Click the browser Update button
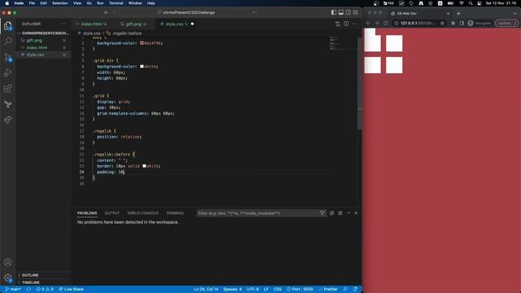 (506, 24)
